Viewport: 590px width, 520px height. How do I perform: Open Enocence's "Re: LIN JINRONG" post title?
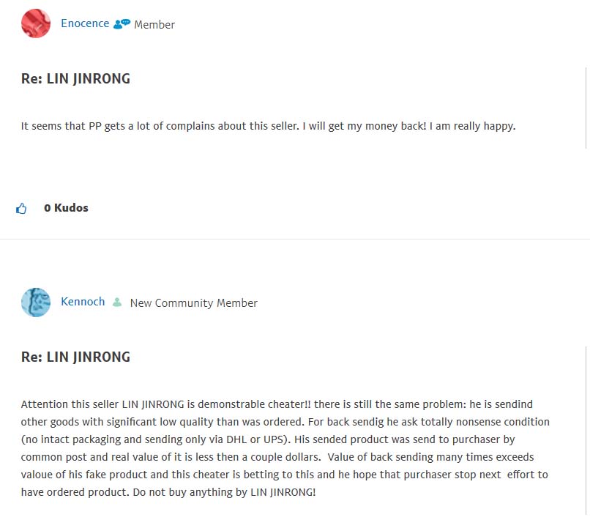click(x=75, y=79)
